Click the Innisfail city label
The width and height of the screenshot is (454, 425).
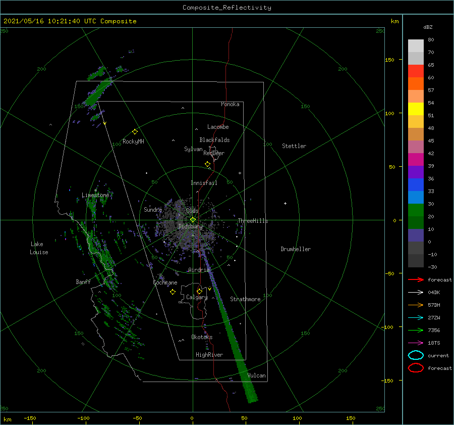coord(204,183)
